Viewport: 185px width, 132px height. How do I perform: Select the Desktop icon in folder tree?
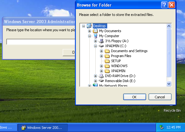coord(89,26)
